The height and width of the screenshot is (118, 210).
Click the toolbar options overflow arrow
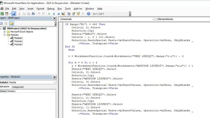pyautogui.click(x=130, y=14)
